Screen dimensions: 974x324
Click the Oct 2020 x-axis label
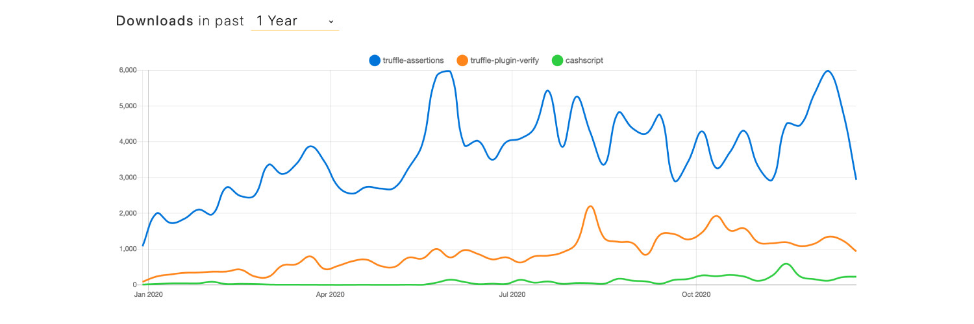[696, 295]
